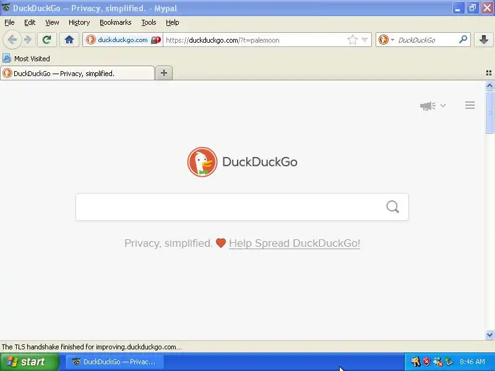Click the Privacy, simplified. tagline text
The image size is (495, 371).
pos(168,243)
